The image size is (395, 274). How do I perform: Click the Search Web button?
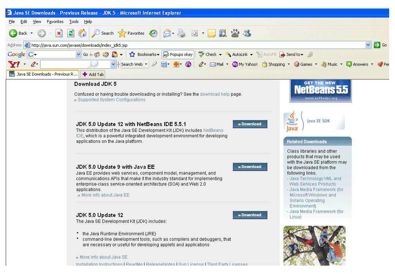pyautogui.click(x=132, y=64)
